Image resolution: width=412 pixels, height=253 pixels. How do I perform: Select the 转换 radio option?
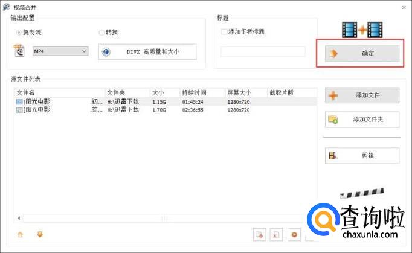coord(108,33)
